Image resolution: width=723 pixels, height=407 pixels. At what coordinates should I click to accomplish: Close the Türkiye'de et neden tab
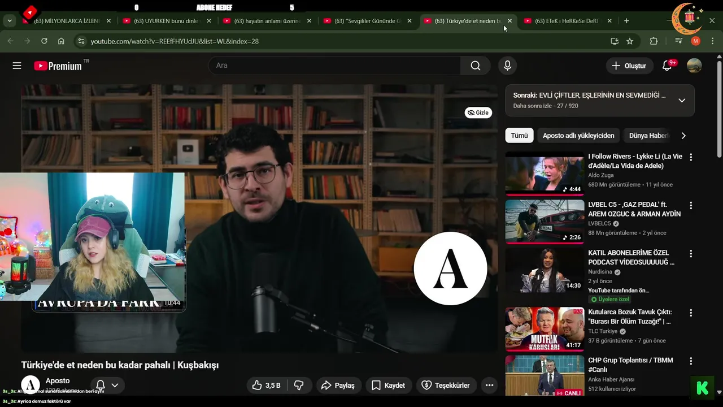[509, 21]
